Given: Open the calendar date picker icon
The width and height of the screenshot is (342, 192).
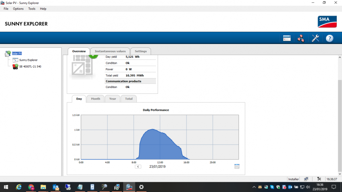Looking at the screenshot, I should click(237, 166).
